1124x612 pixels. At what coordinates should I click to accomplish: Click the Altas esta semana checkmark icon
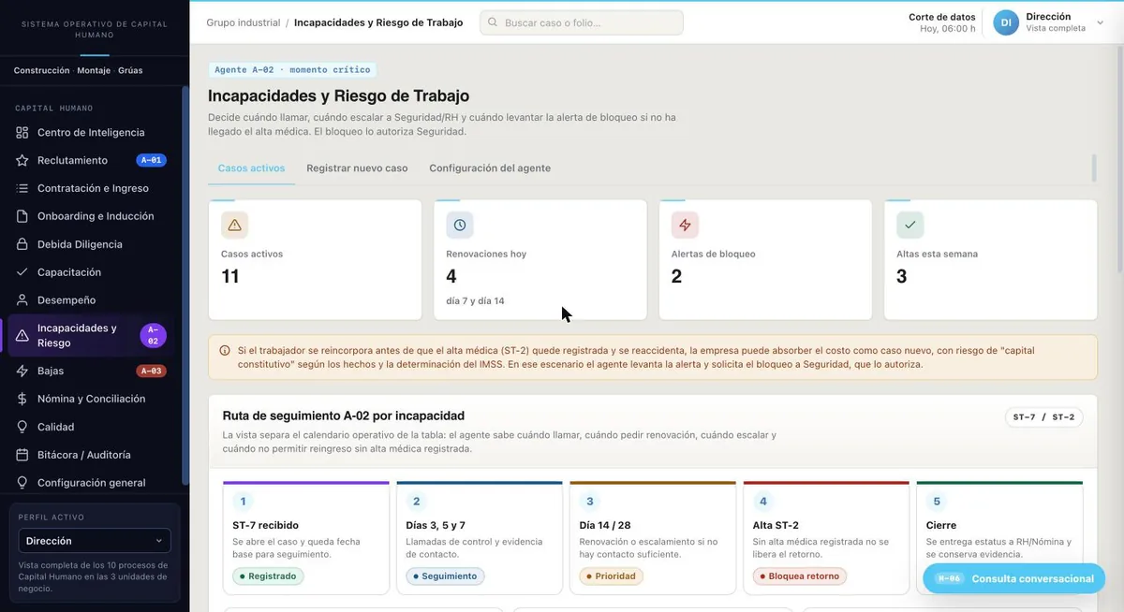910,226
